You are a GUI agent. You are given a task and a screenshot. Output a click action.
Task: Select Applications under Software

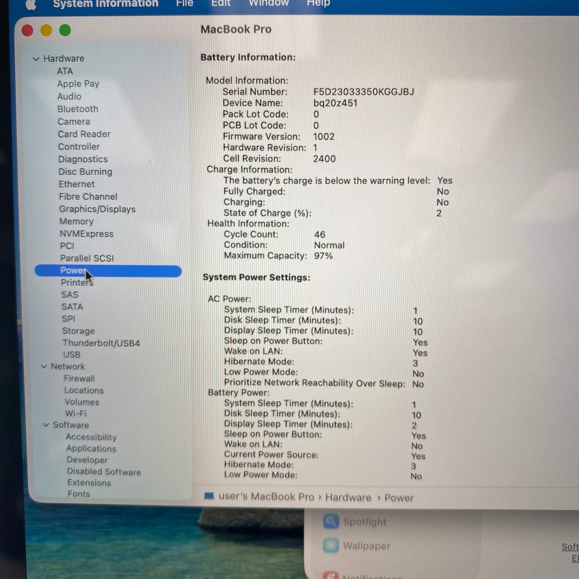(x=91, y=448)
